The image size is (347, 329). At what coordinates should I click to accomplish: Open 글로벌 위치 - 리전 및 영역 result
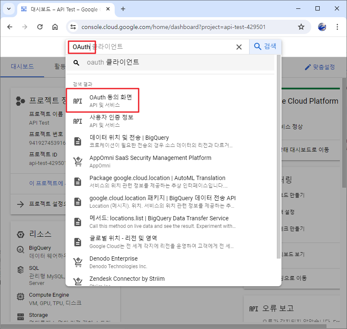point(170,242)
